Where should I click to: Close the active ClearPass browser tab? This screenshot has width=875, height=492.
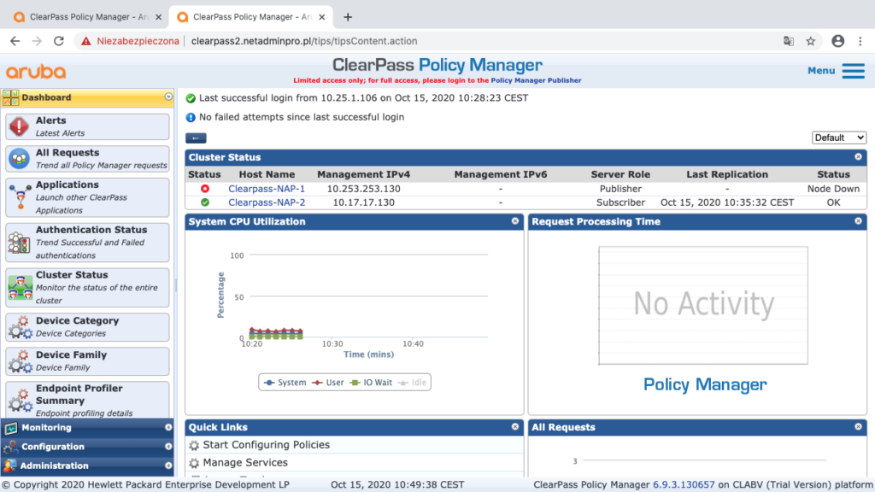click(x=322, y=17)
